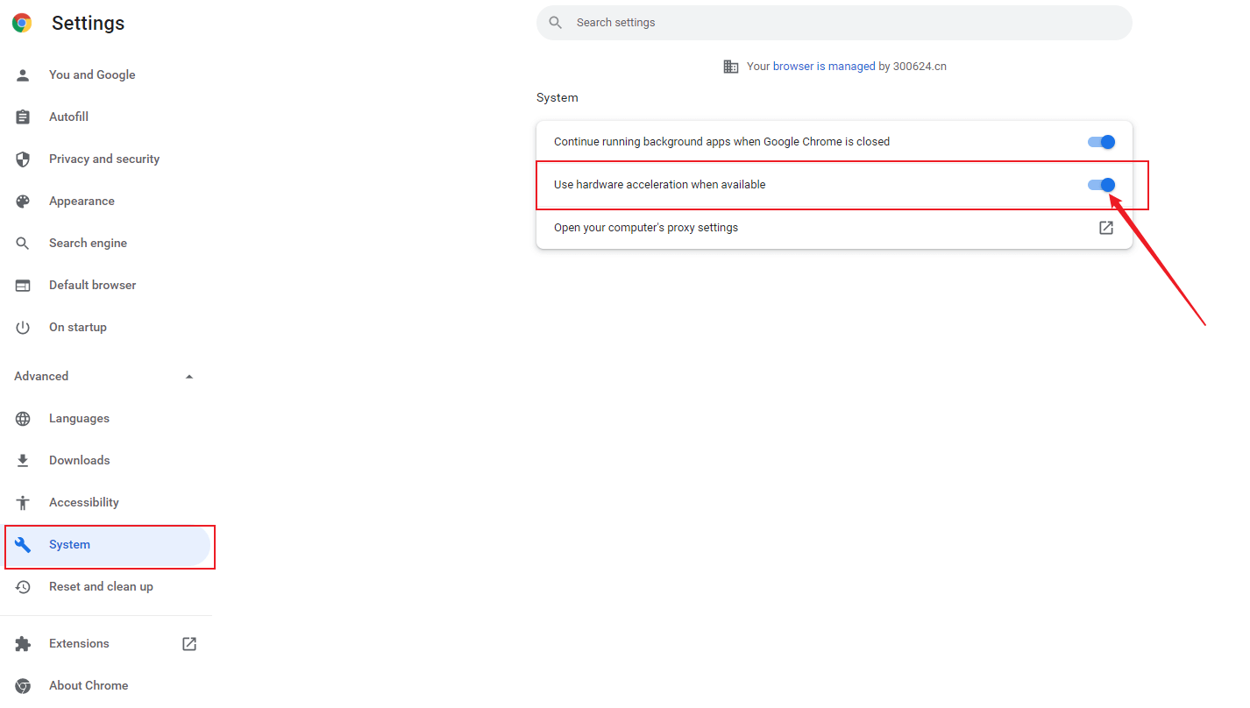Image resolution: width=1250 pixels, height=708 pixels.
Task: Open Reset and clean up page
Action: click(101, 587)
